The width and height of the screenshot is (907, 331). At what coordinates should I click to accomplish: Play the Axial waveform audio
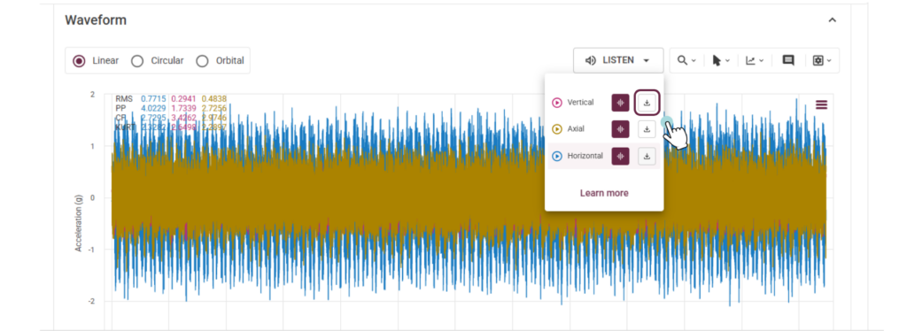tap(557, 129)
